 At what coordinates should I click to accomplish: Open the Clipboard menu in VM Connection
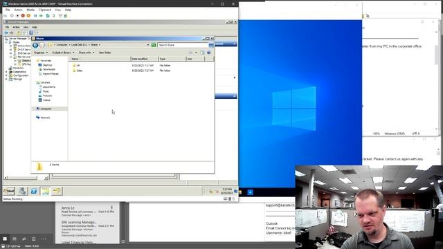44,10
